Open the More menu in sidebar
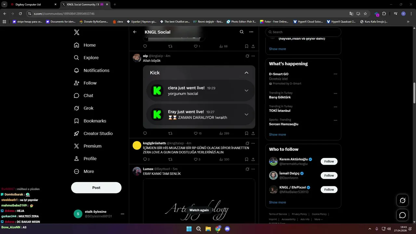This screenshot has height=234, width=416. pyautogui.click(x=84, y=171)
